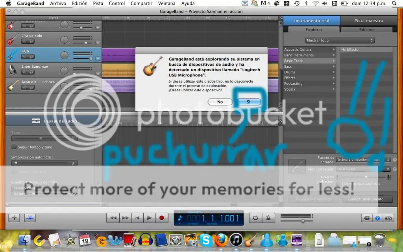Open Lira de solo automation dropdown arrow
403x252 pixels.
[98, 43]
